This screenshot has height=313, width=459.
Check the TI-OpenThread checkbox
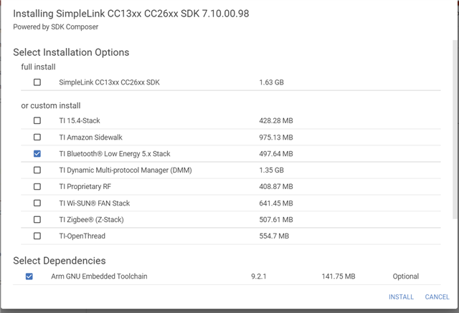click(37, 236)
